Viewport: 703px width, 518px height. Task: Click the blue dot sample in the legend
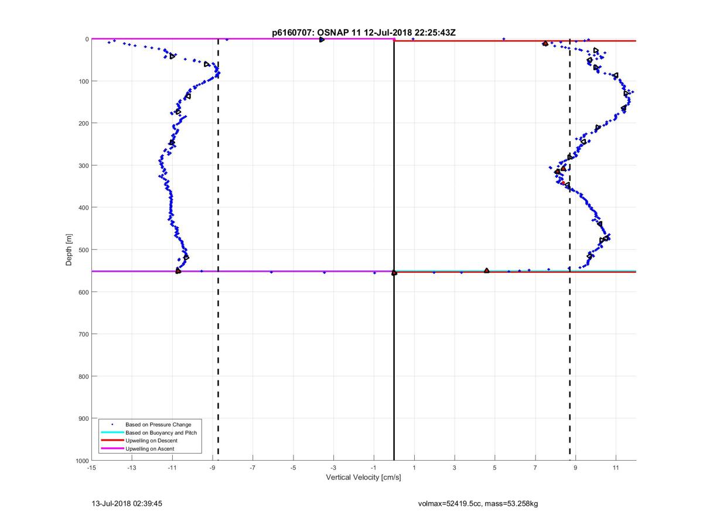(x=112, y=424)
